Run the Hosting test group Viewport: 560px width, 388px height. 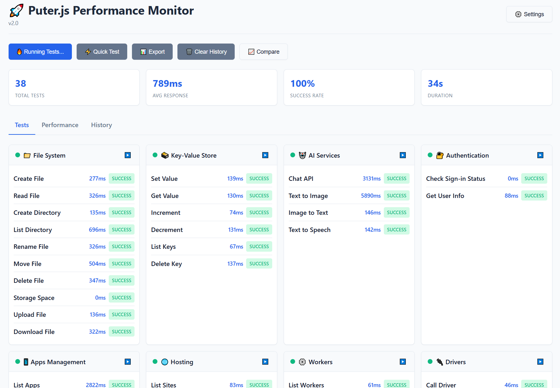[265, 362]
